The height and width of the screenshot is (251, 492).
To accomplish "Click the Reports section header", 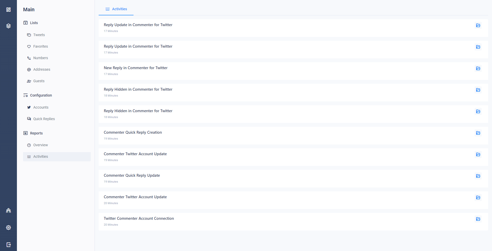I will (36, 133).
